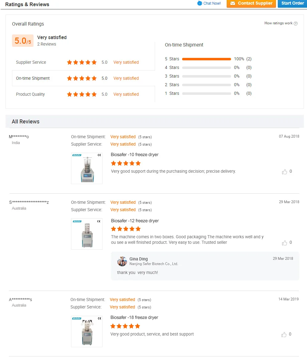Click the Biosafer -18 freeze dryer title

tap(134, 317)
